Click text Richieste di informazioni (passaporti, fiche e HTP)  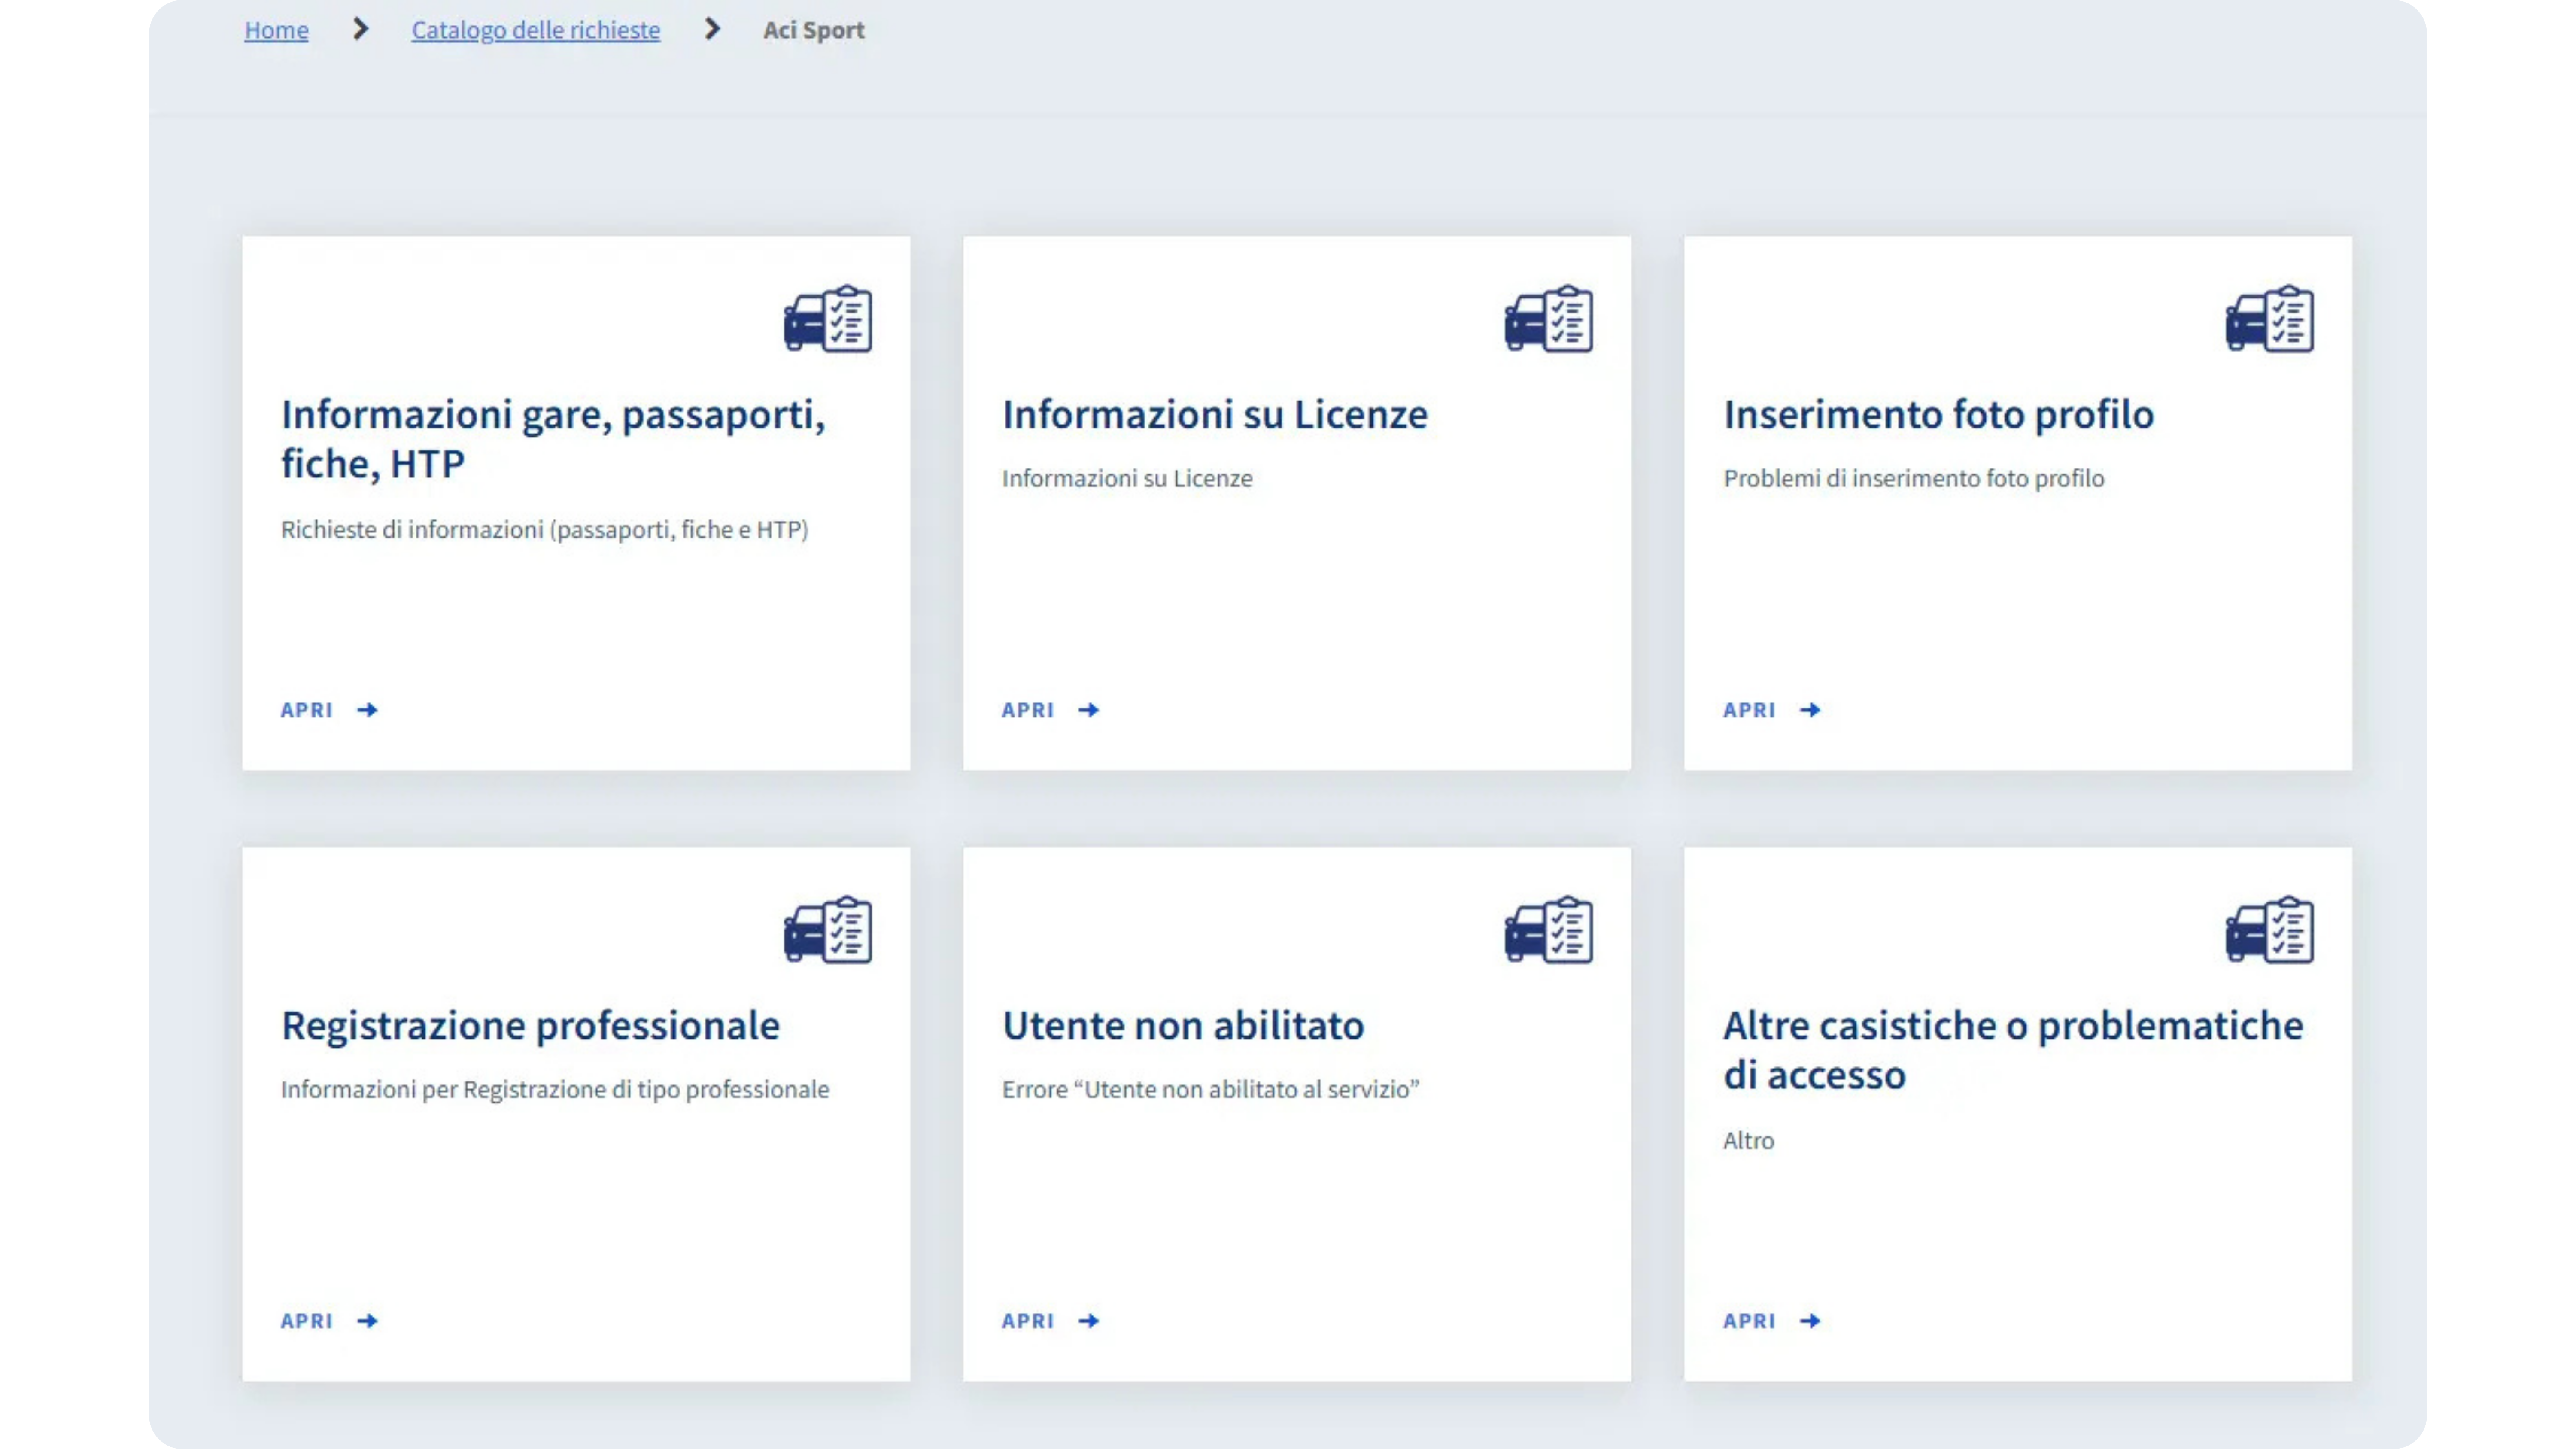(544, 529)
